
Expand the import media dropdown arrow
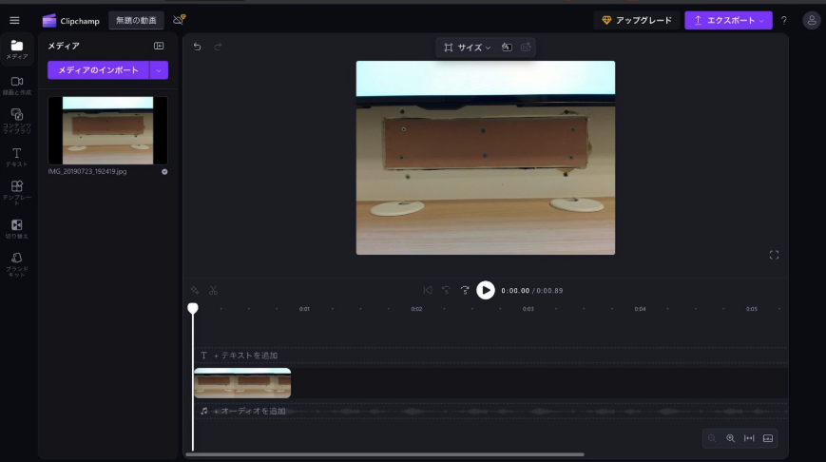tap(159, 70)
